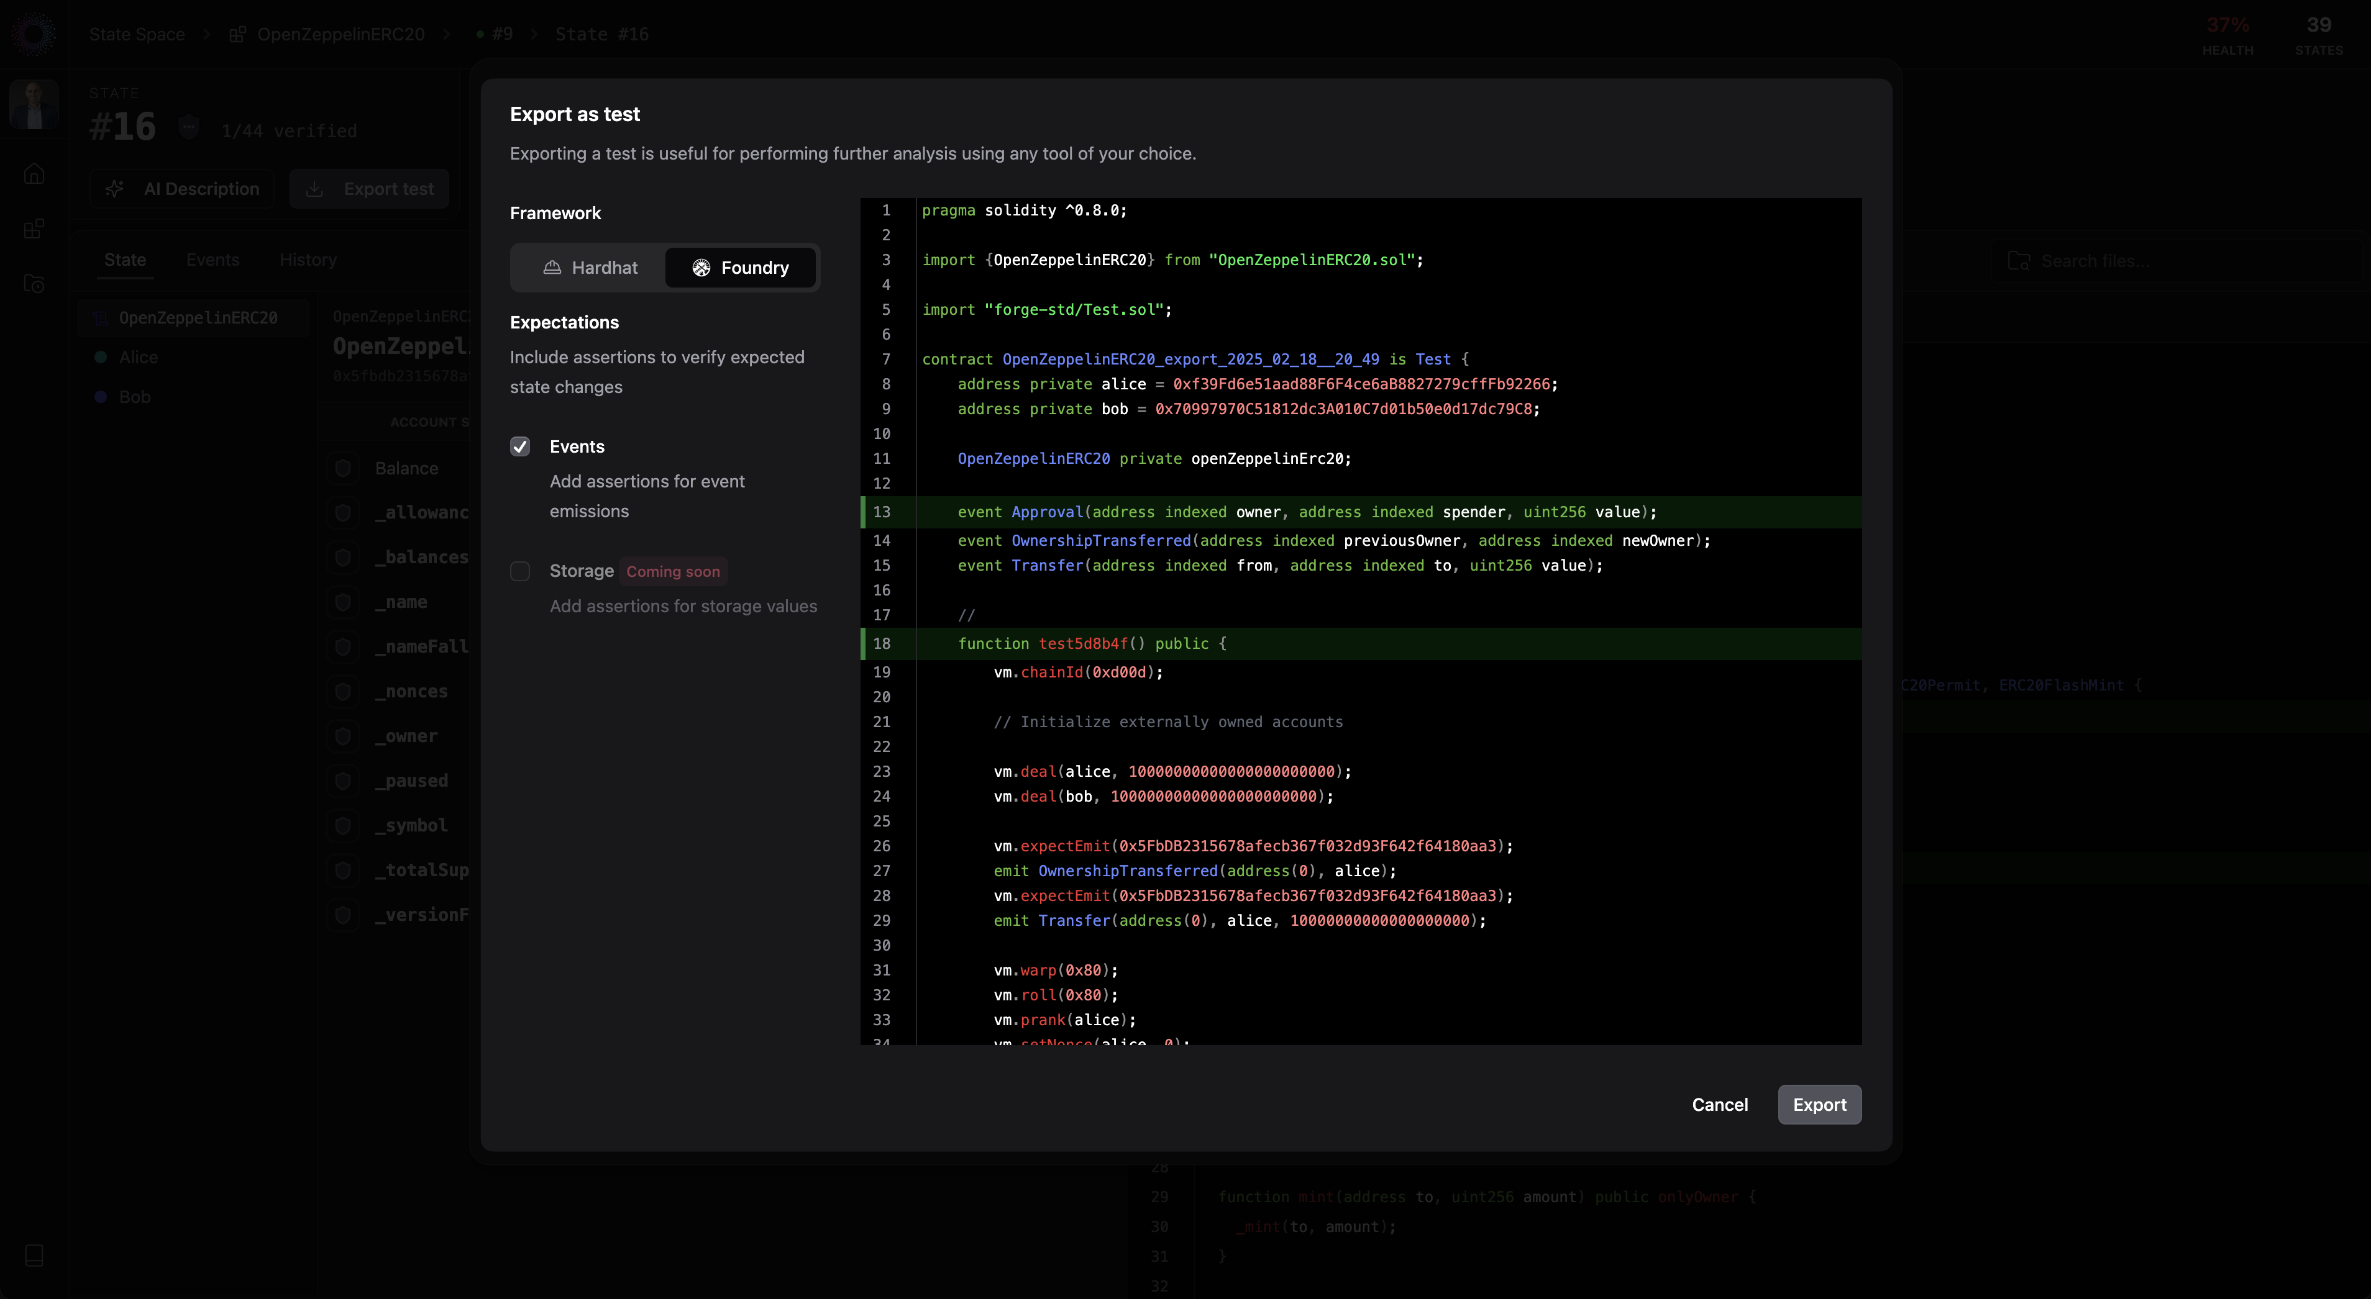Screen dimensions: 2371x1299
Task: Click the Export button
Action: pyautogui.click(x=1819, y=1104)
